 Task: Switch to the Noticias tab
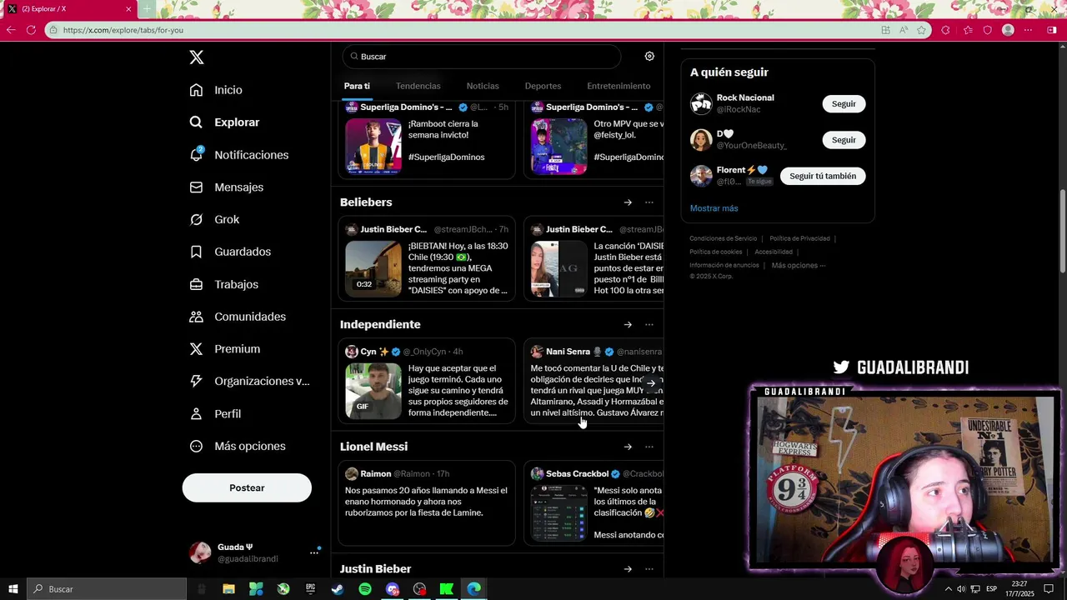[x=483, y=86]
